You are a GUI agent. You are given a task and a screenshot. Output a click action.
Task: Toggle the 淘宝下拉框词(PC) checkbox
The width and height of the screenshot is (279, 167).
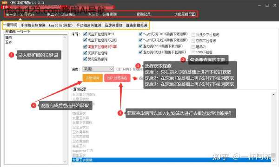point(85,34)
